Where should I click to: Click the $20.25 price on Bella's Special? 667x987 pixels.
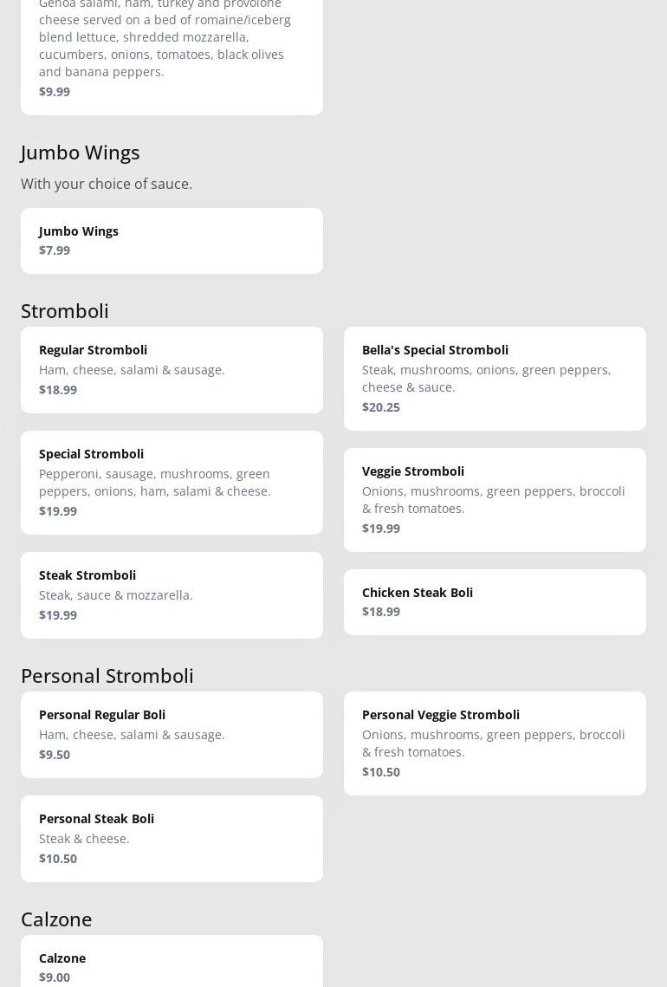click(381, 406)
